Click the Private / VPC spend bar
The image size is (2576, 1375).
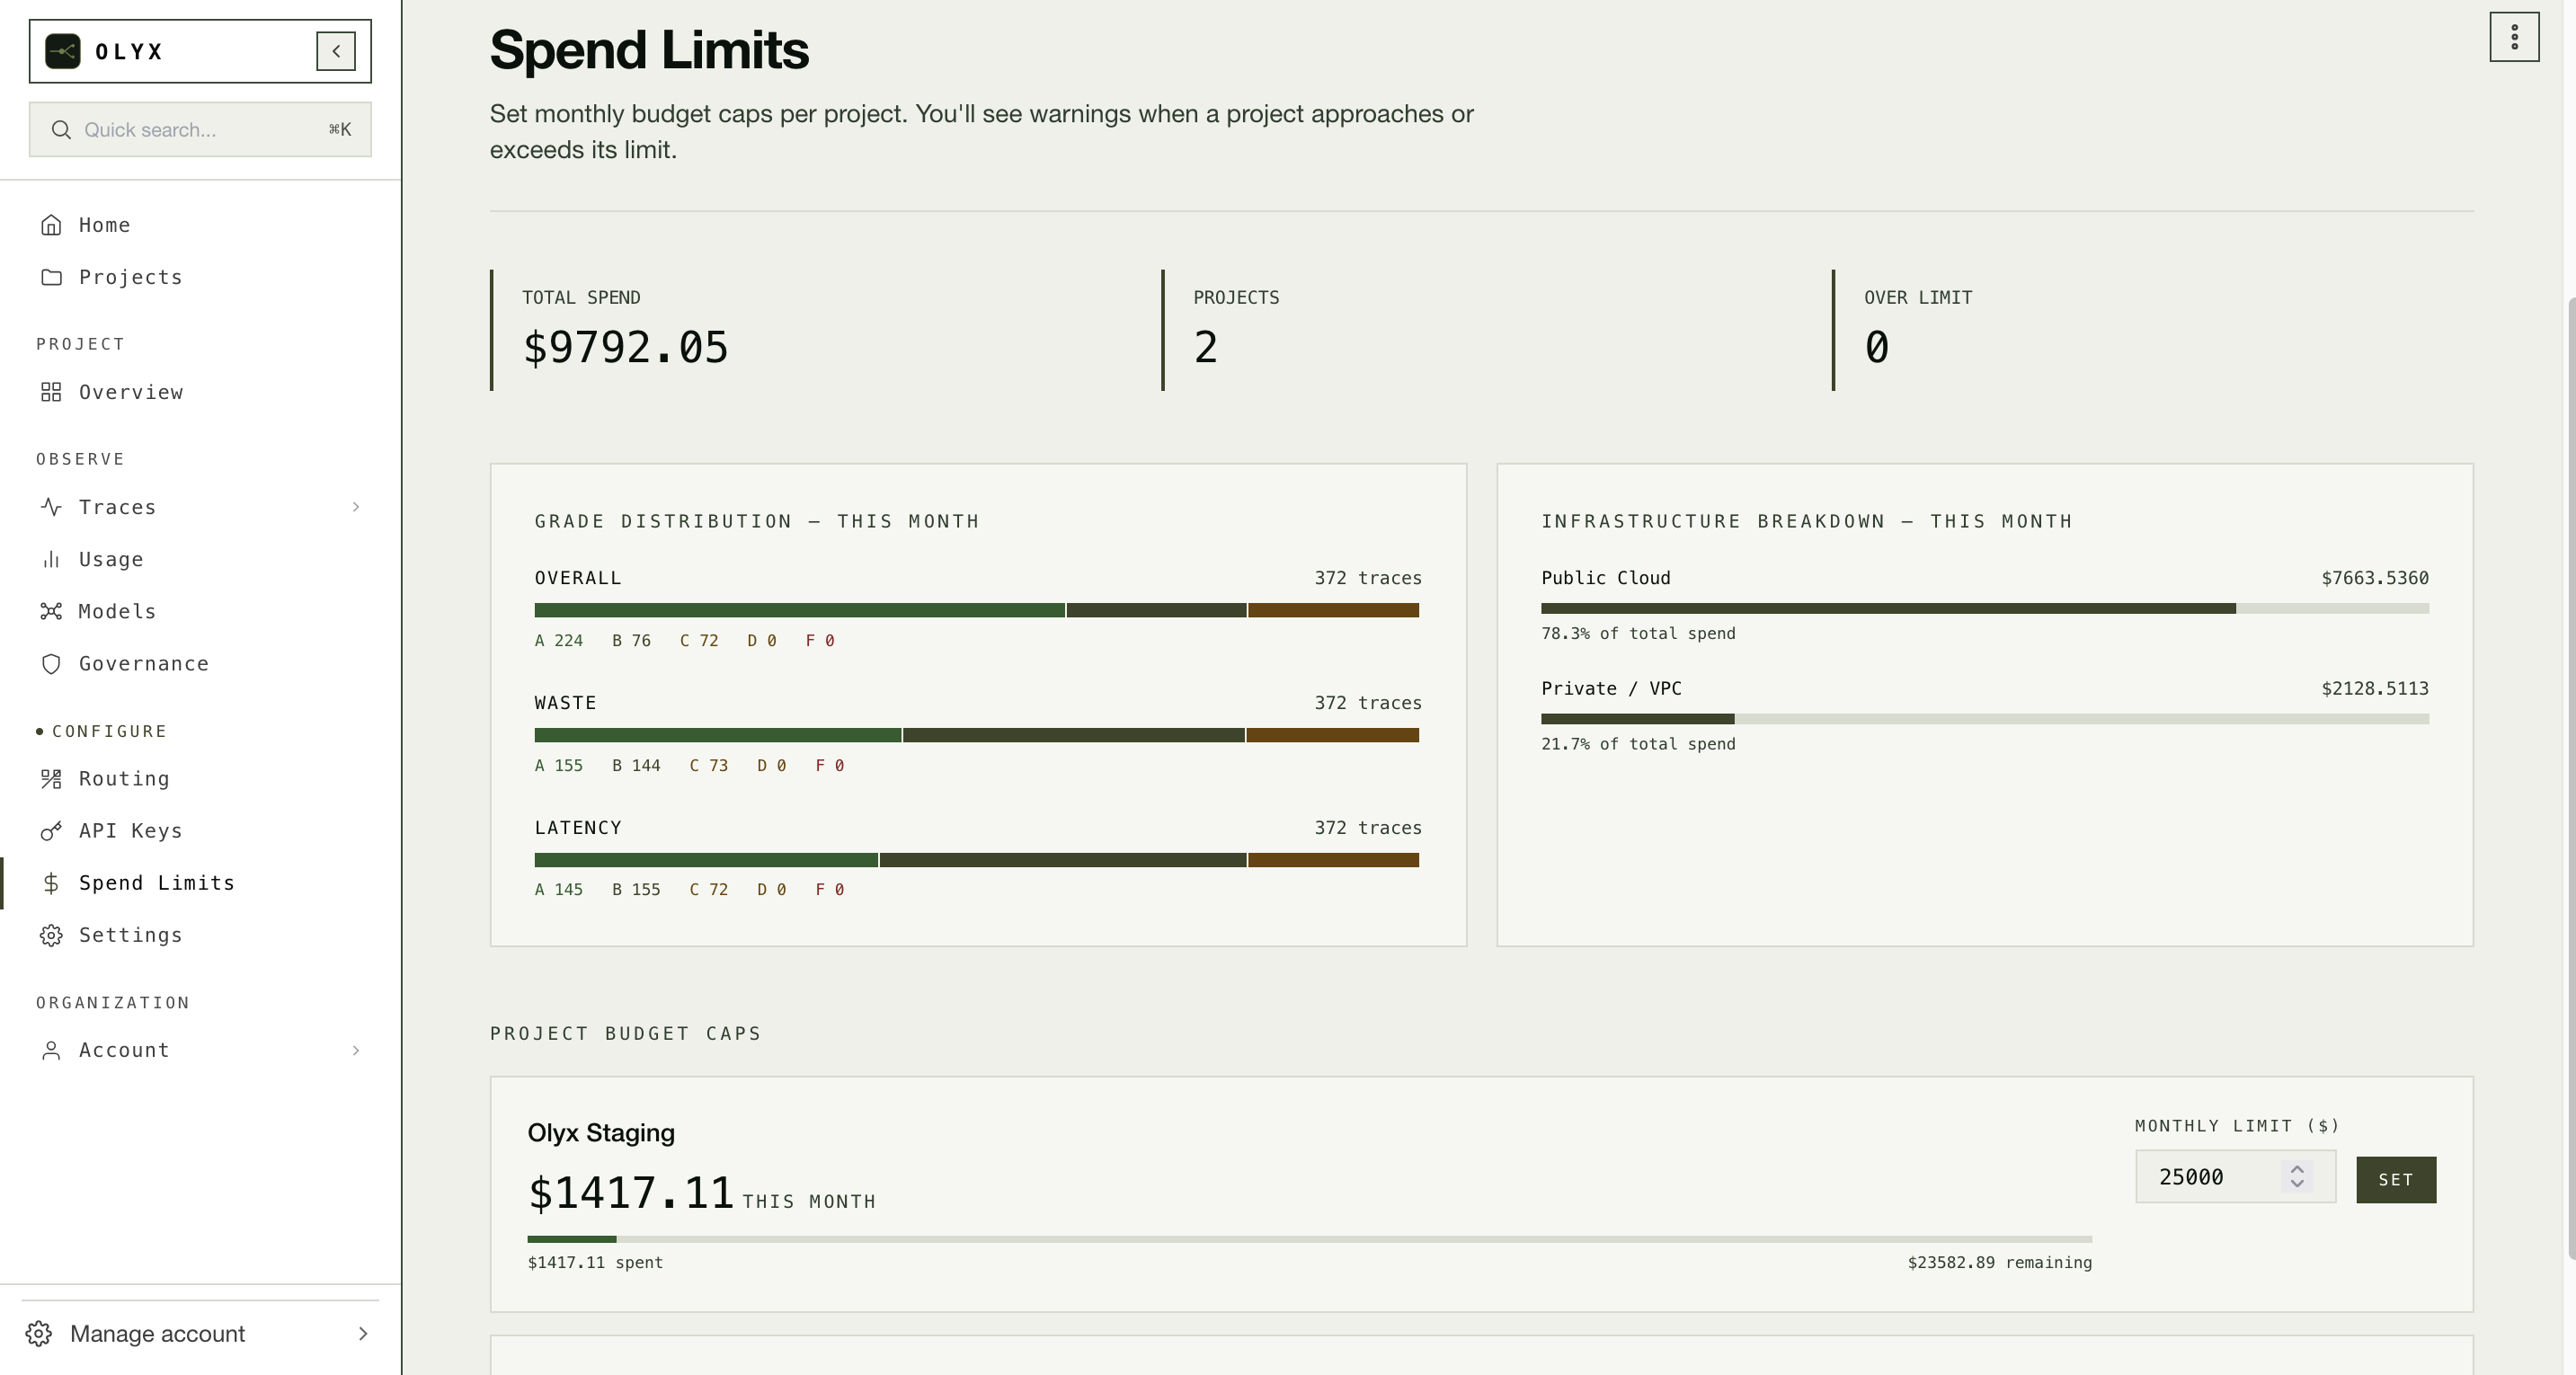pyautogui.click(x=1985, y=719)
